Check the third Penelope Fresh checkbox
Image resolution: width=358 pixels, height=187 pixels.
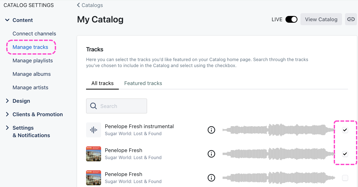[345, 178]
